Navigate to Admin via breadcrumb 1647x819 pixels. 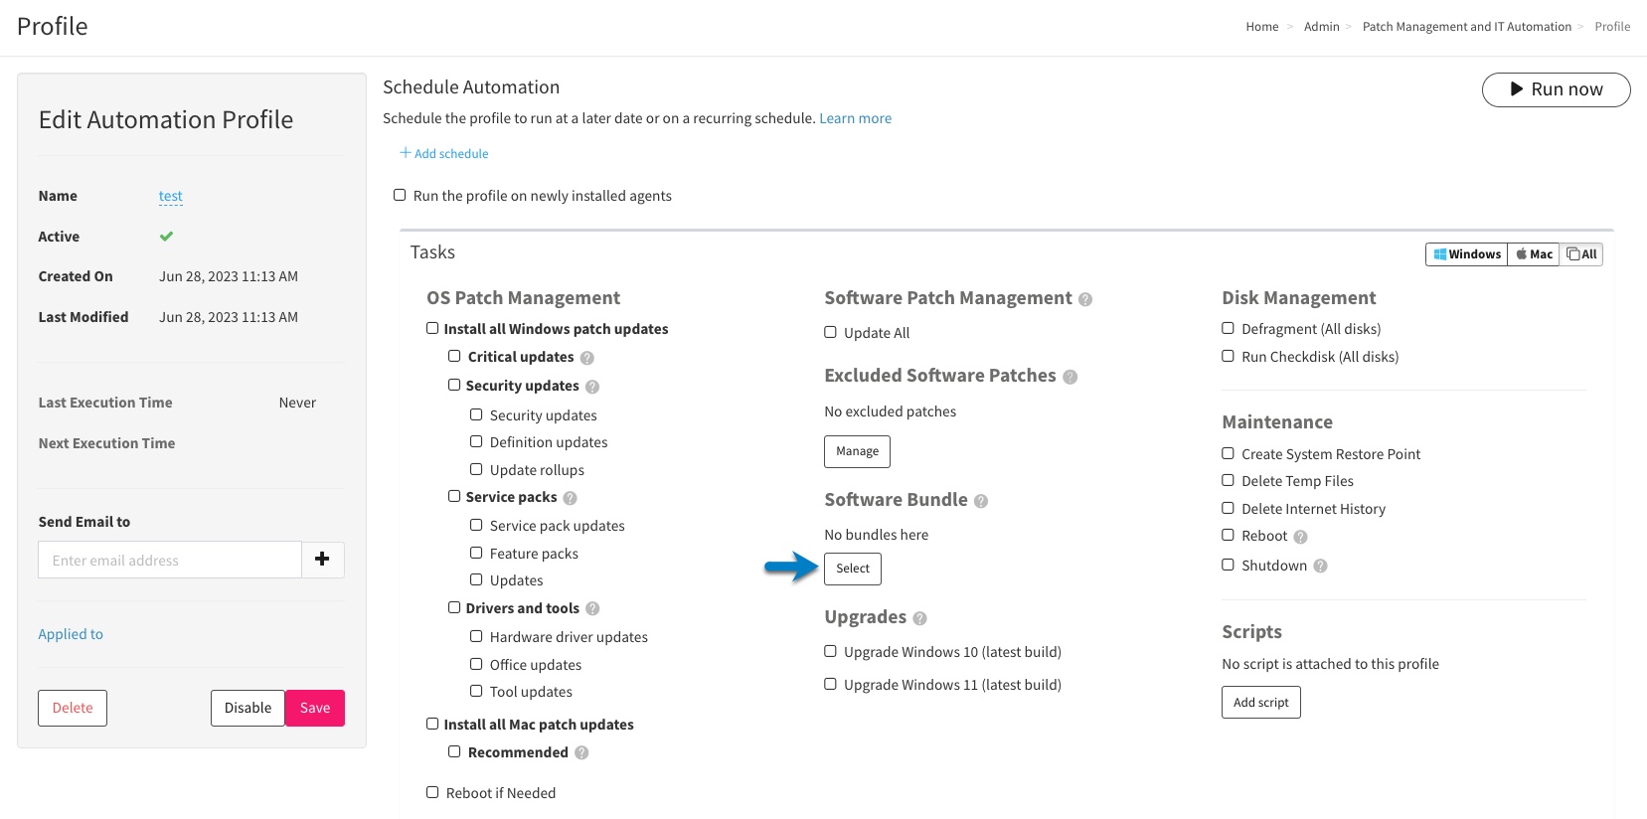(x=1321, y=26)
